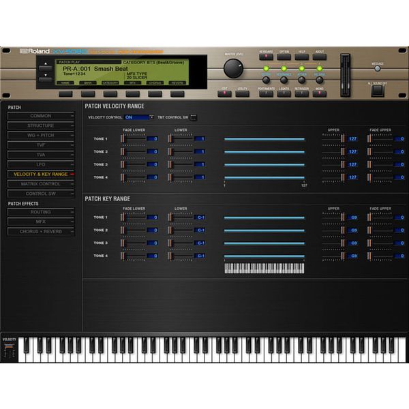Click the Help button
Screen dimensions: 409x409
click(x=301, y=57)
